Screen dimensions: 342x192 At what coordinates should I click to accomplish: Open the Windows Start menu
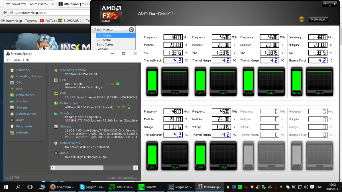click(x=6, y=187)
